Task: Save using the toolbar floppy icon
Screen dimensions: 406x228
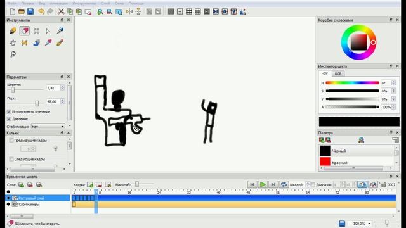Action: tap(30, 11)
